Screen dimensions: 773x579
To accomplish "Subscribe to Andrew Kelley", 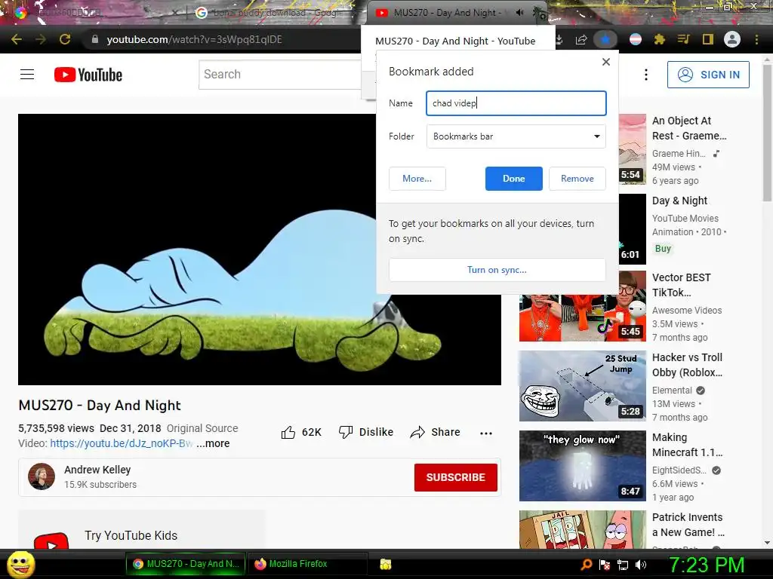I will point(455,477).
